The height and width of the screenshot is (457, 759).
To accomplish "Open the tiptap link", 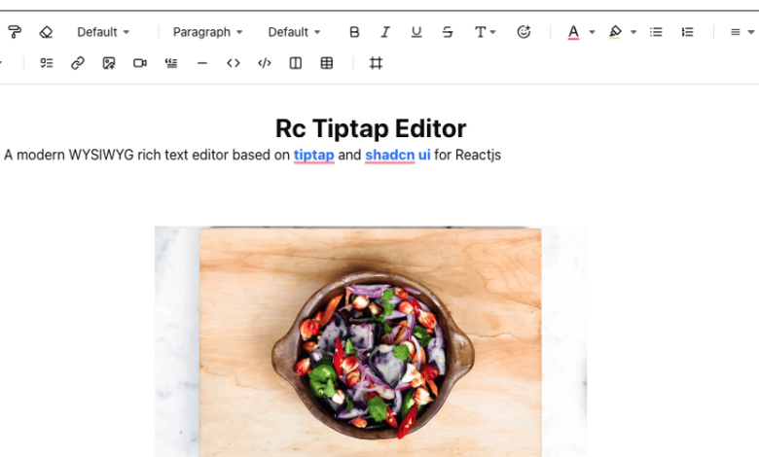I will click(x=313, y=156).
